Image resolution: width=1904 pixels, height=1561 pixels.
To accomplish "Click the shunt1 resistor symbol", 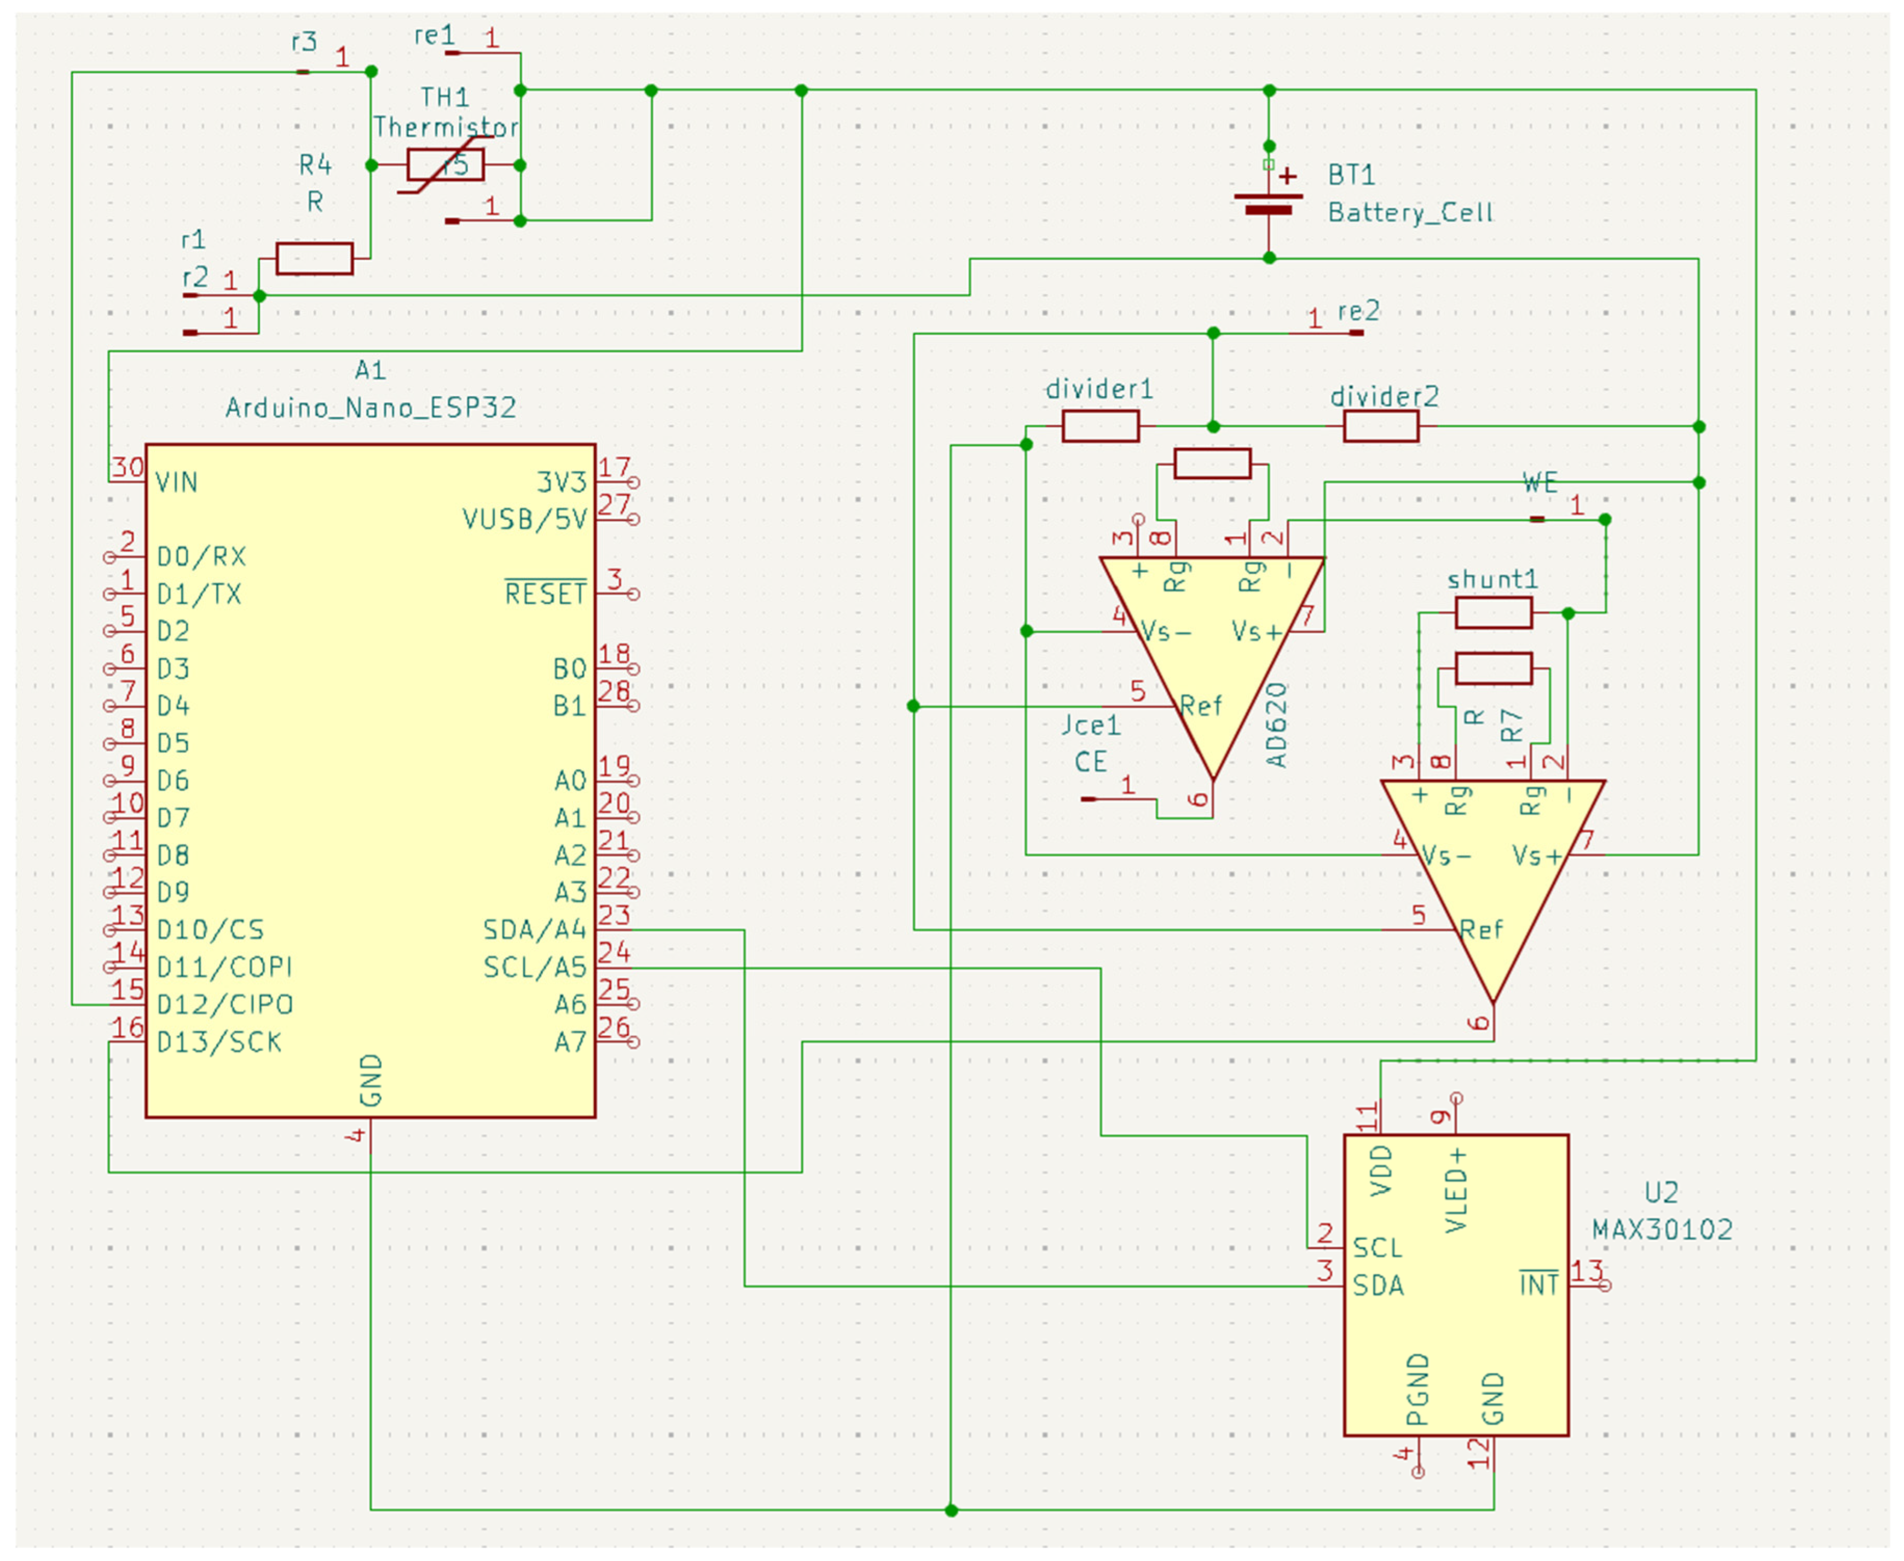I will [x=1493, y=613].
